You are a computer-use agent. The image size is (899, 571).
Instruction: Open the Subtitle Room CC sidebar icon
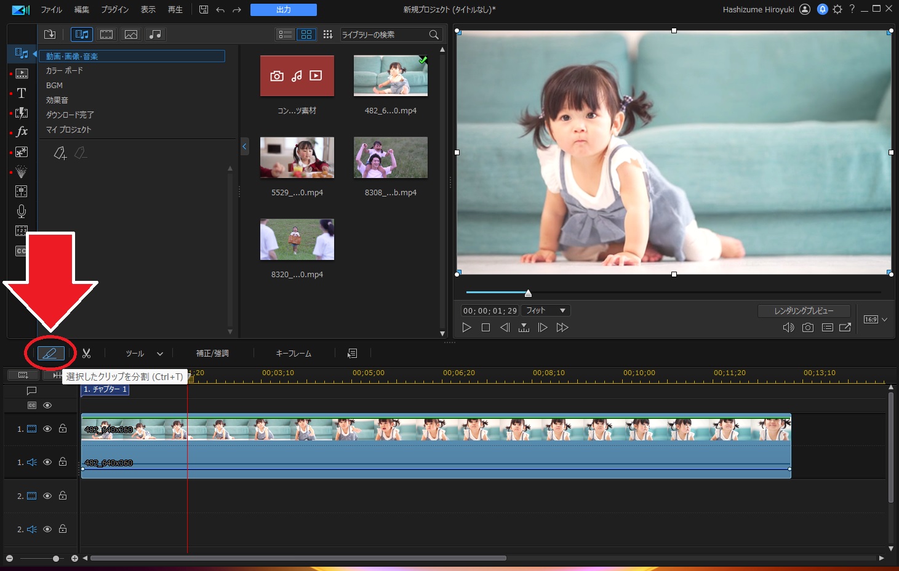click(22, 251)
